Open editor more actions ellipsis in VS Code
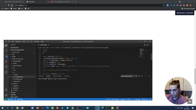The width and height of the screenshot is (196, 110). point(150,45)
